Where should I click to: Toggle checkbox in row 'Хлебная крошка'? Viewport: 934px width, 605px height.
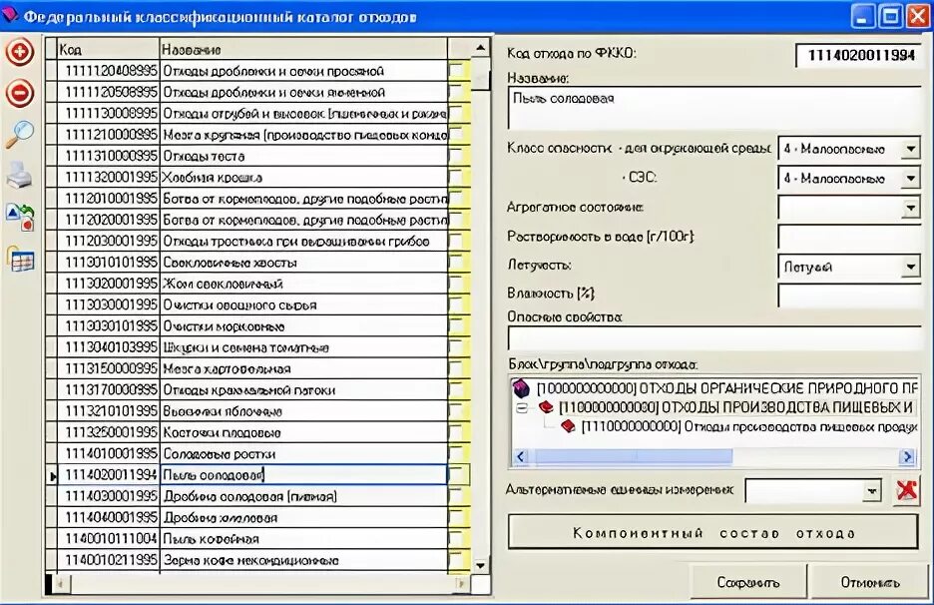458,178
